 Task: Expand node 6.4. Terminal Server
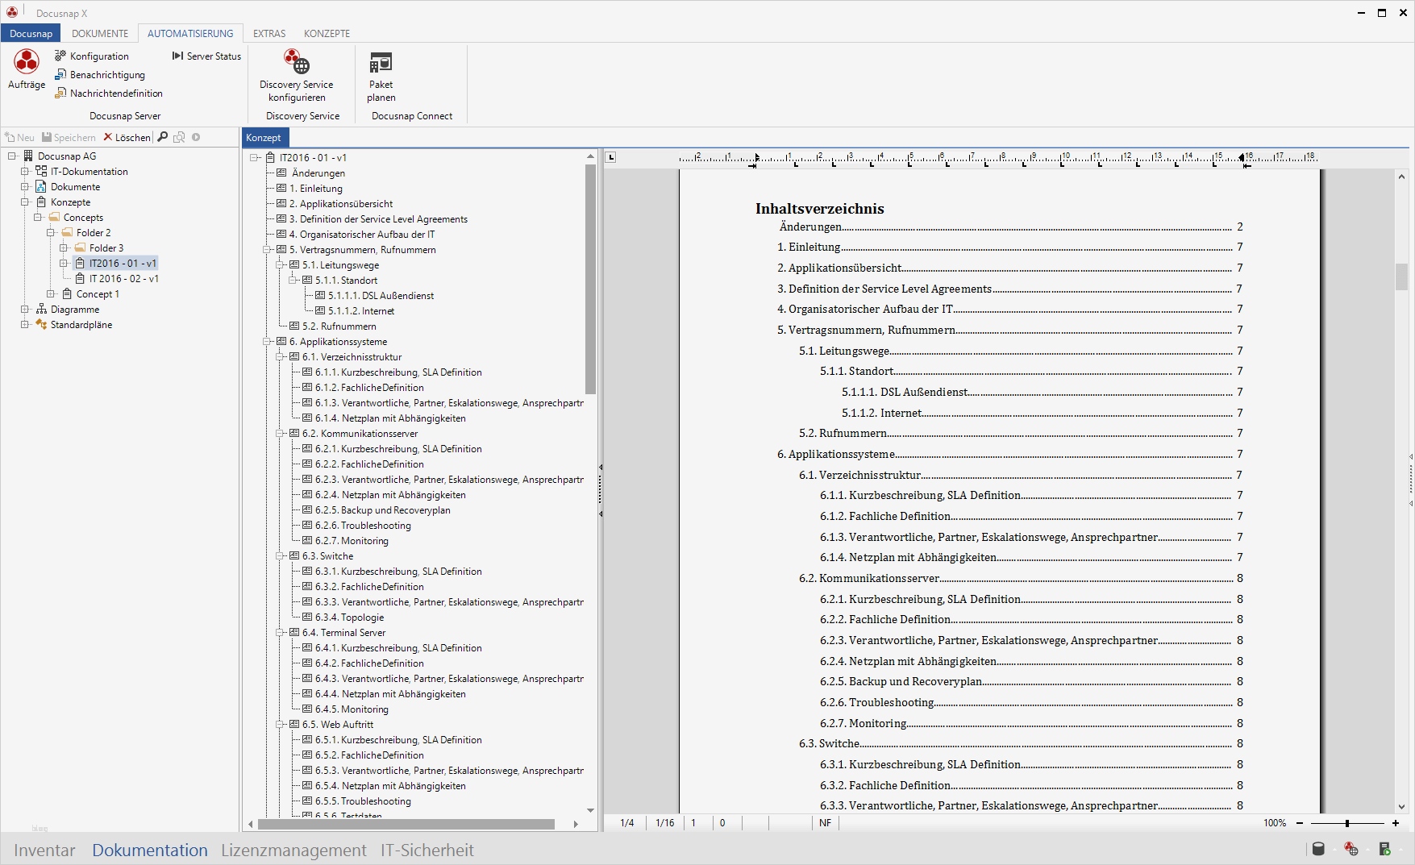[x=281, y=633]
